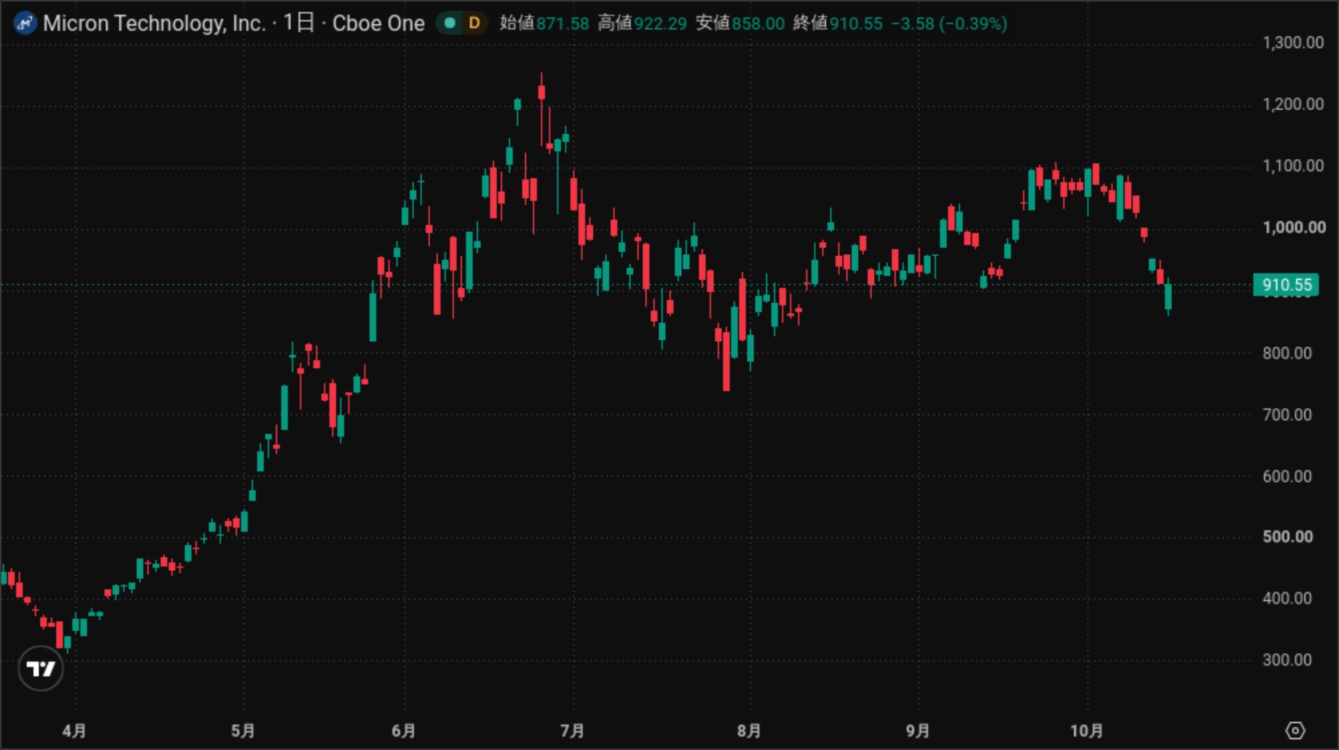Click the 高値 922.29 high value

pyautogui.click(x=642, y=23)
